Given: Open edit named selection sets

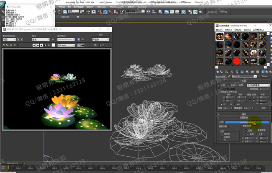Looking at the screenshot, I should 122,12.
